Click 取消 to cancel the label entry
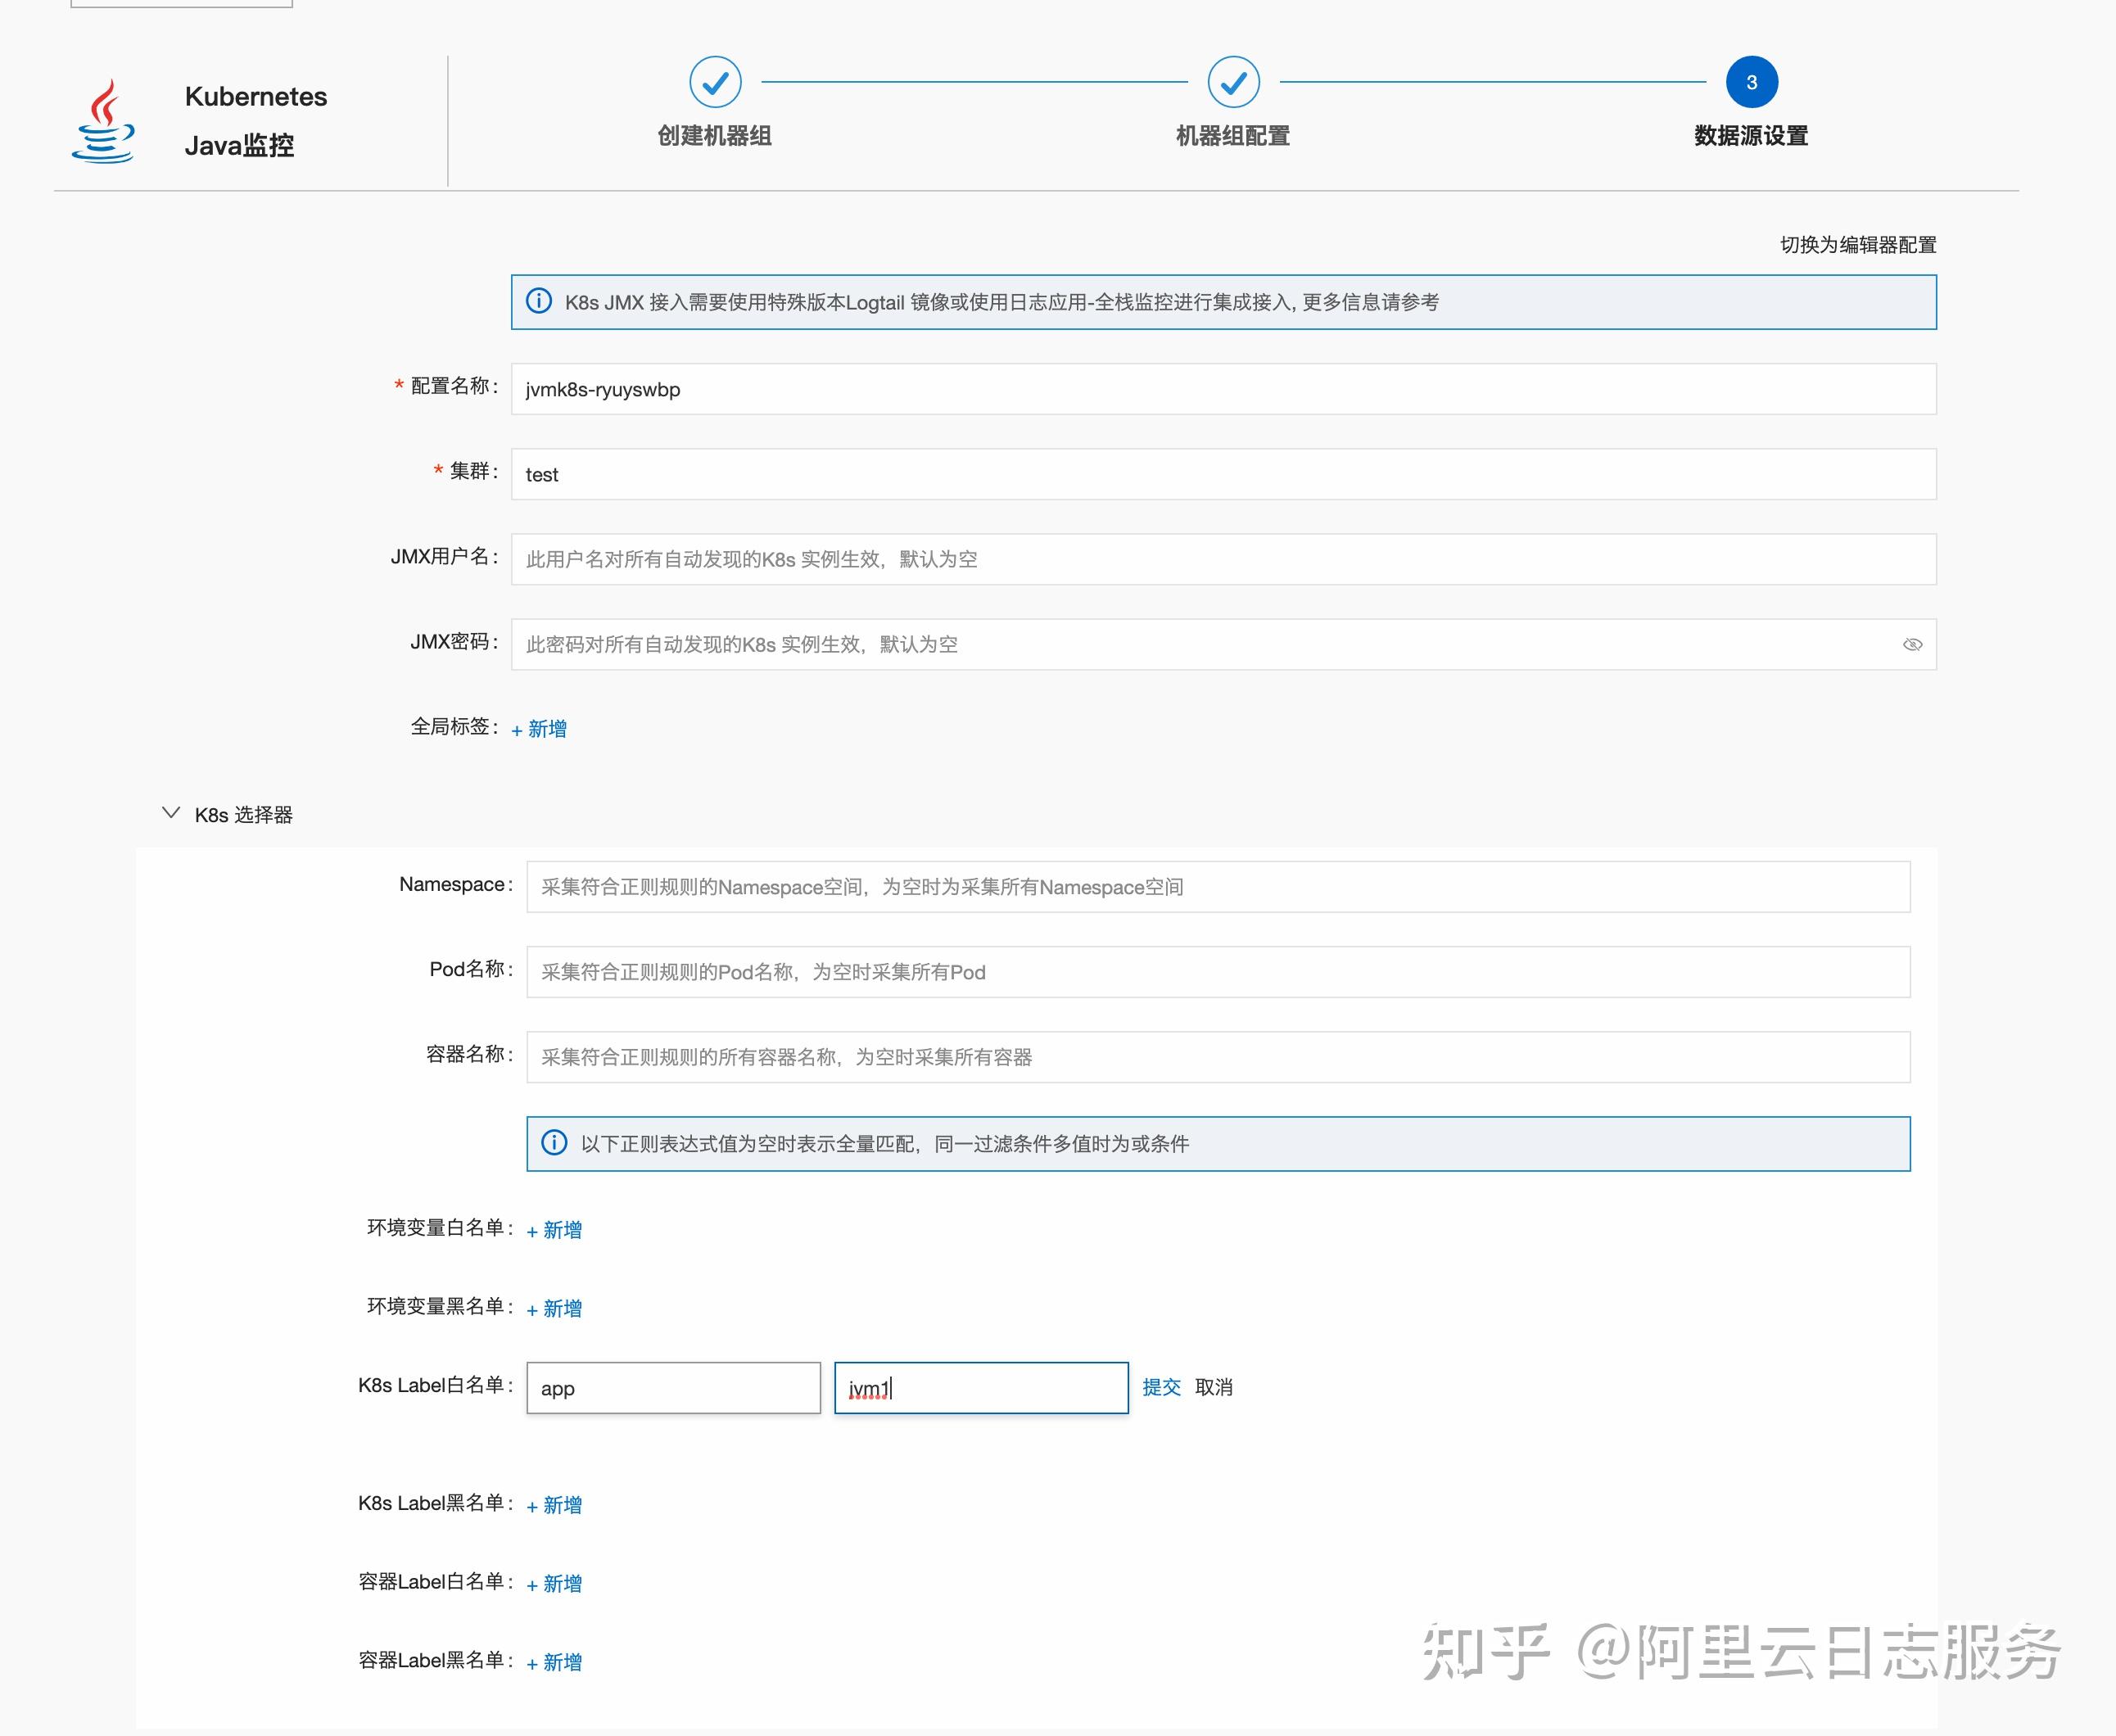 click(x=1214, y=1387)
